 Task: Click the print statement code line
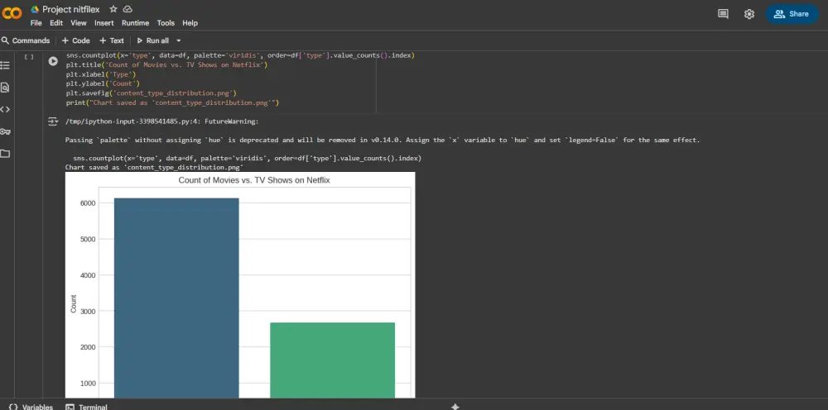click(172, 102)
